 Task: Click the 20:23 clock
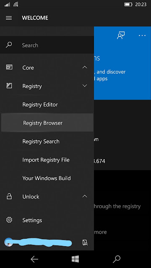[141, 5]
